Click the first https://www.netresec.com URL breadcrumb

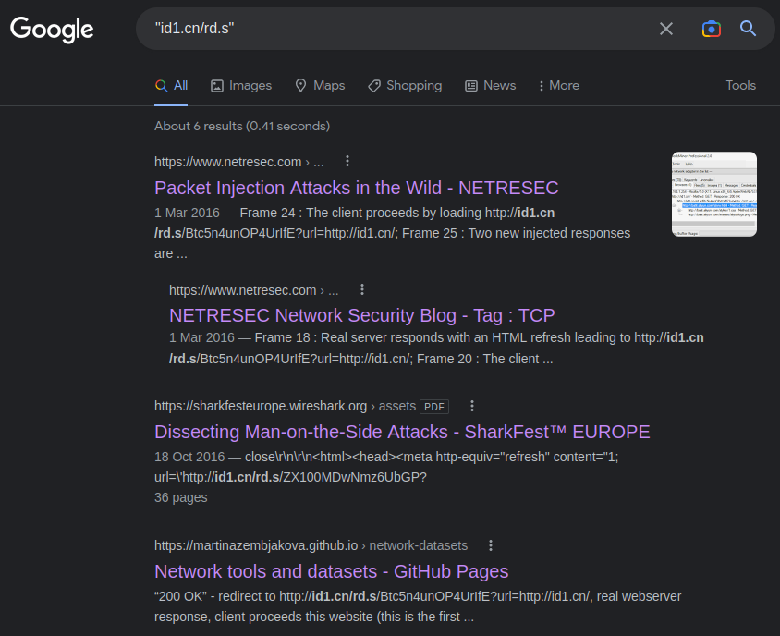[238, 162]
